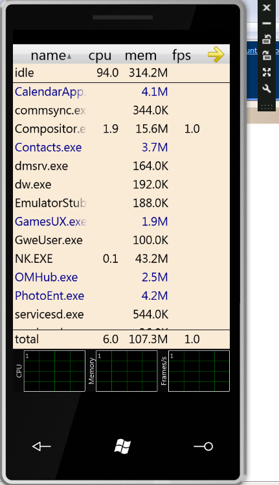Minimize the emulator via toolbar
This screenshot has height=485, width=279.
267,23
